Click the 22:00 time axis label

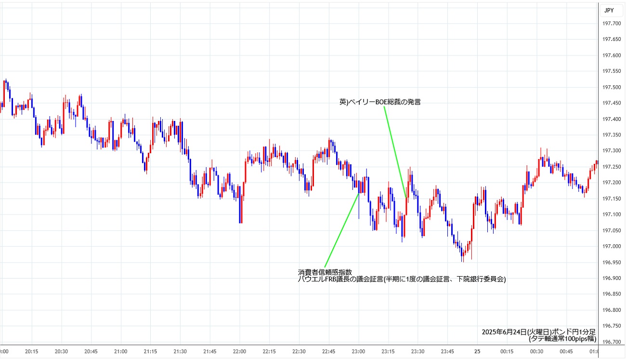coord(239,351)
